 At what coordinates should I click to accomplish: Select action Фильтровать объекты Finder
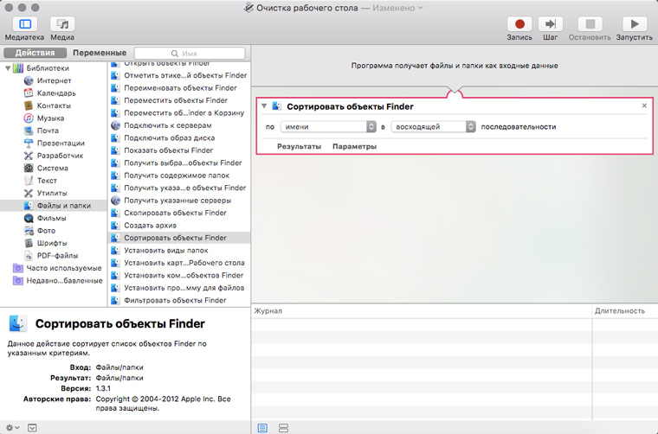[179, 300]
